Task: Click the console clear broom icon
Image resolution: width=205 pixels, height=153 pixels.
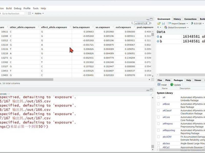Action: pyautogui.click(x=151, y=94)
